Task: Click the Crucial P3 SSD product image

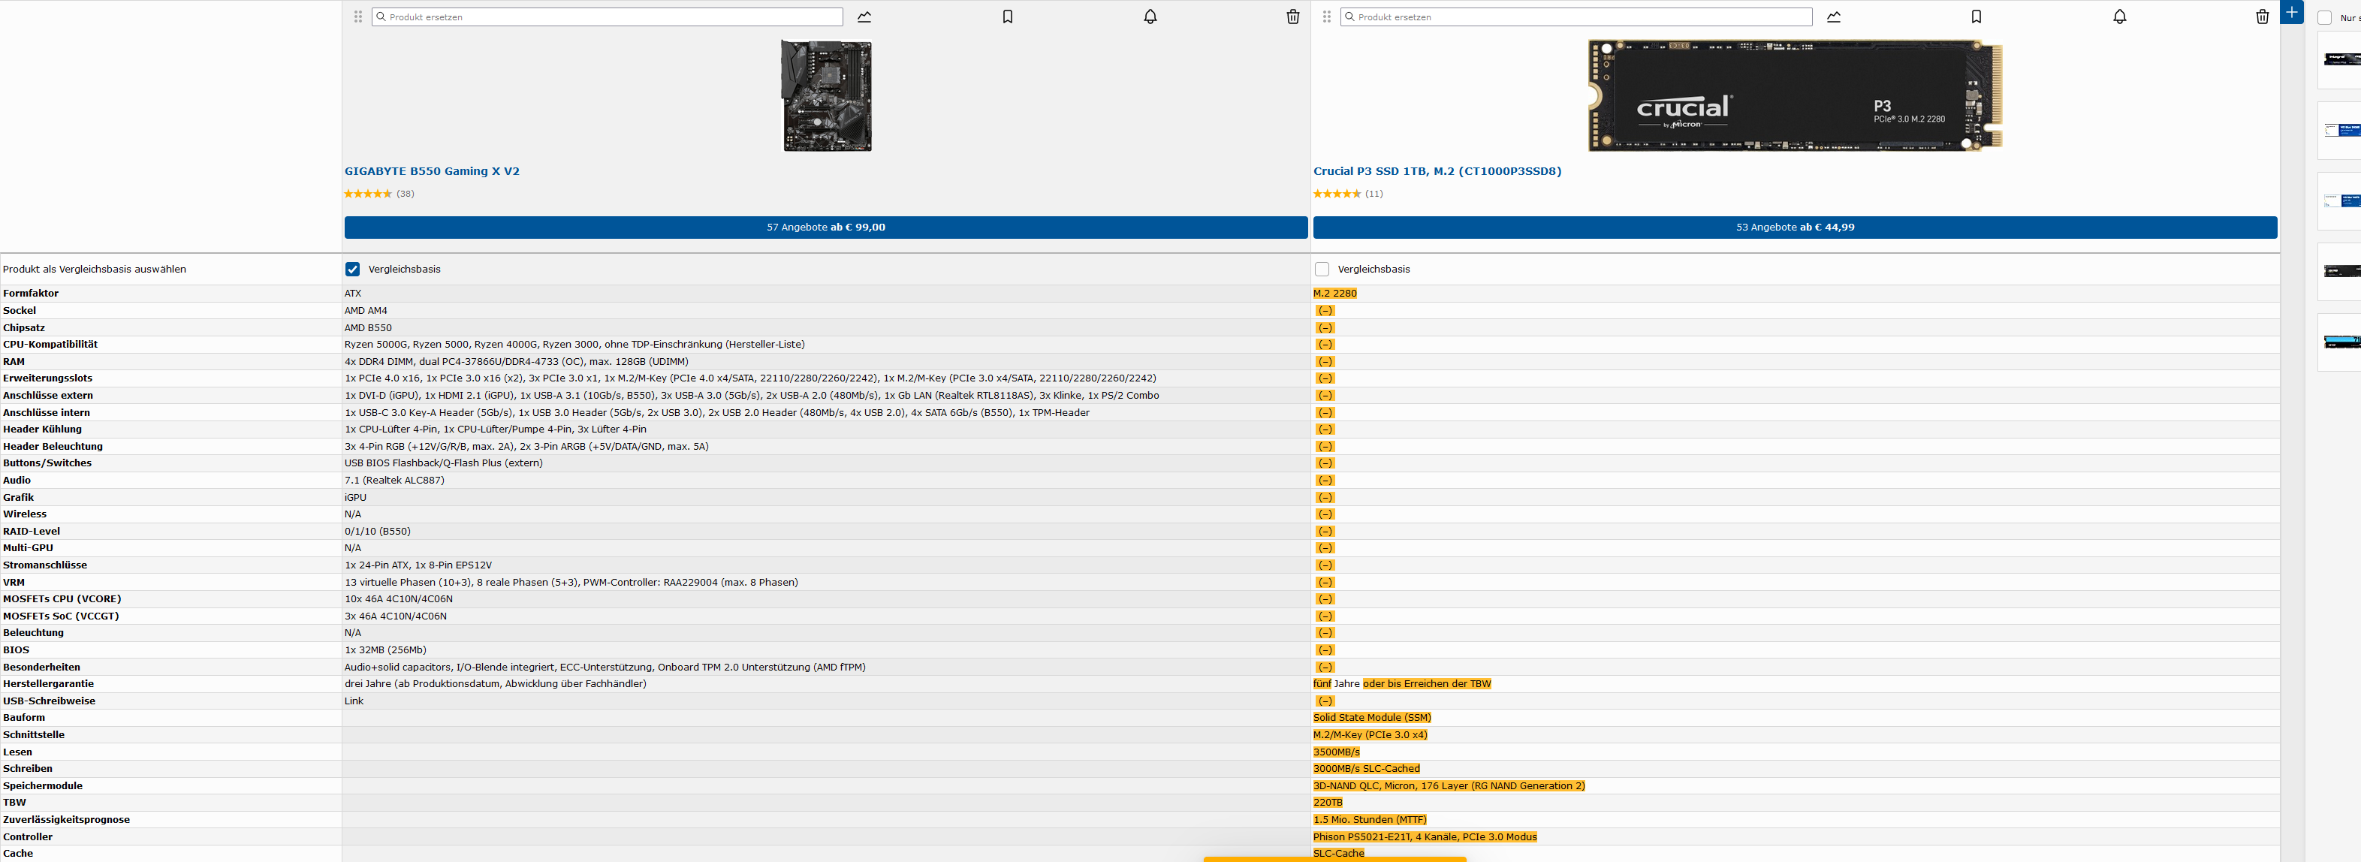Action: (x=1795, y=95)
